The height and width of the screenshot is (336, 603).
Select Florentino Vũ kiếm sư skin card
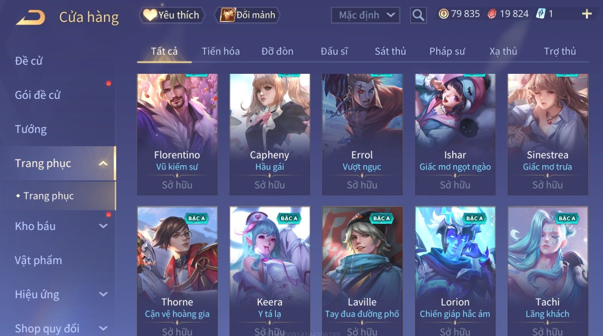[x=177, y=134]
